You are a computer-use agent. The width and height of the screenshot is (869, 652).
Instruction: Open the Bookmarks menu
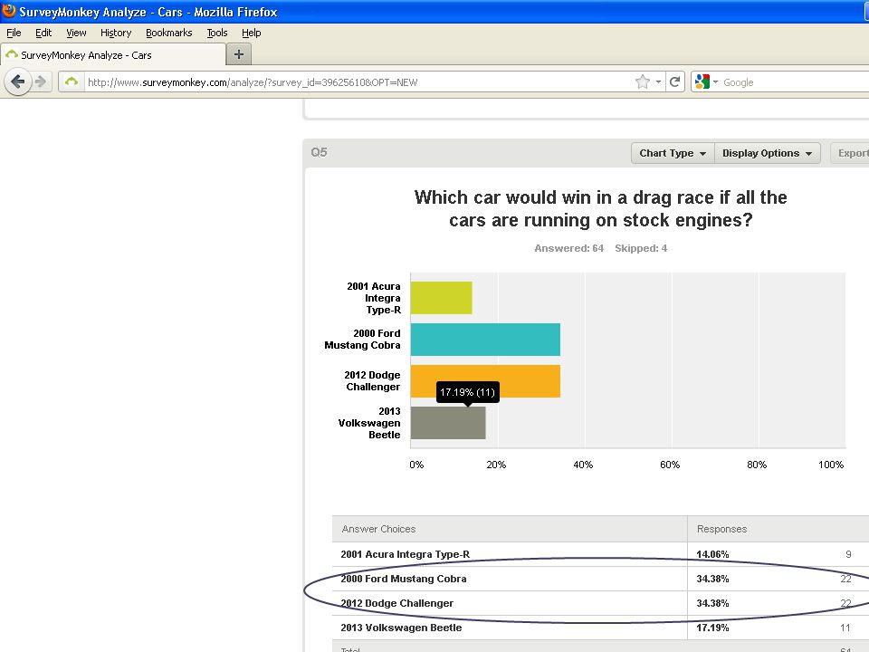[x=169, y=33]
